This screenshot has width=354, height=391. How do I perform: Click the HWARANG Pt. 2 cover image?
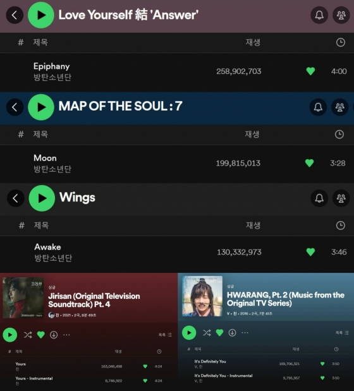[202, 296]
